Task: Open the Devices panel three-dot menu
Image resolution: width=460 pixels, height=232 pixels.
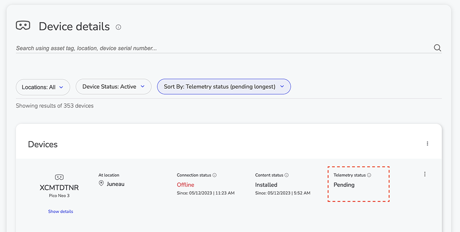Action: (427, 143)
